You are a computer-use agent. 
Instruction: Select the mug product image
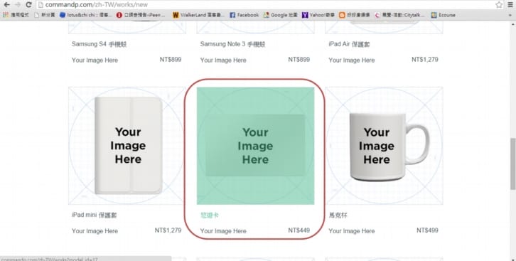point(384,146)
